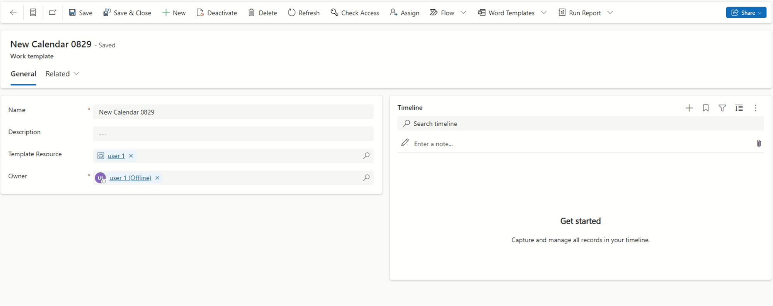Viewport: 773px width, 306px height.
Task: Add a timeline record with plus icon
Action: (689, 108)
